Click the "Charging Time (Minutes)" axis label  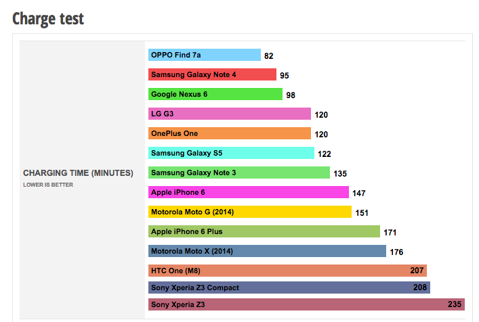pos(79,173)
